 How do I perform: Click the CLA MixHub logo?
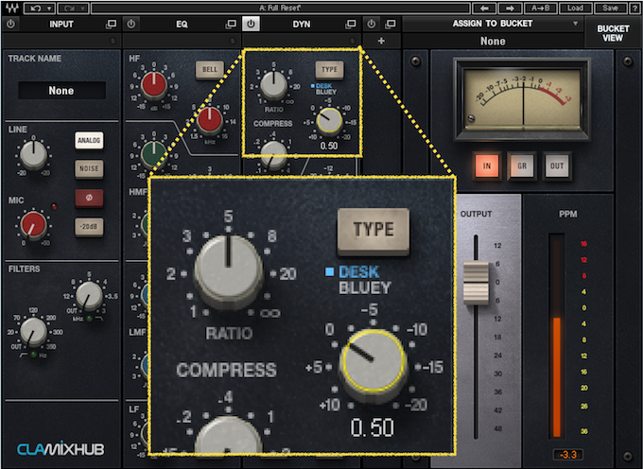click(x=61, y=449)
